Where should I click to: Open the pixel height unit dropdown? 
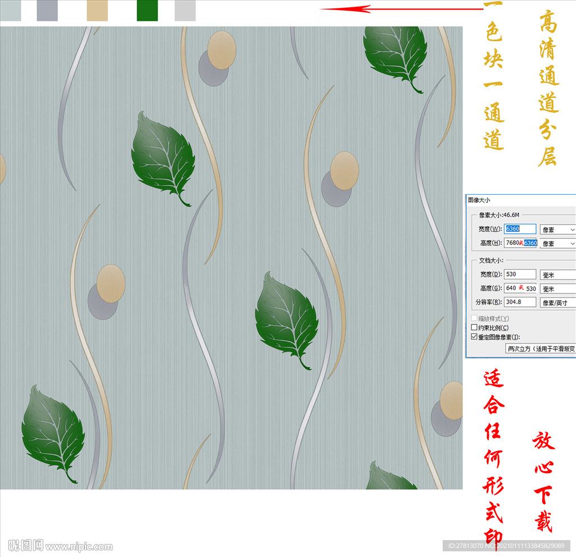point(557,243)
